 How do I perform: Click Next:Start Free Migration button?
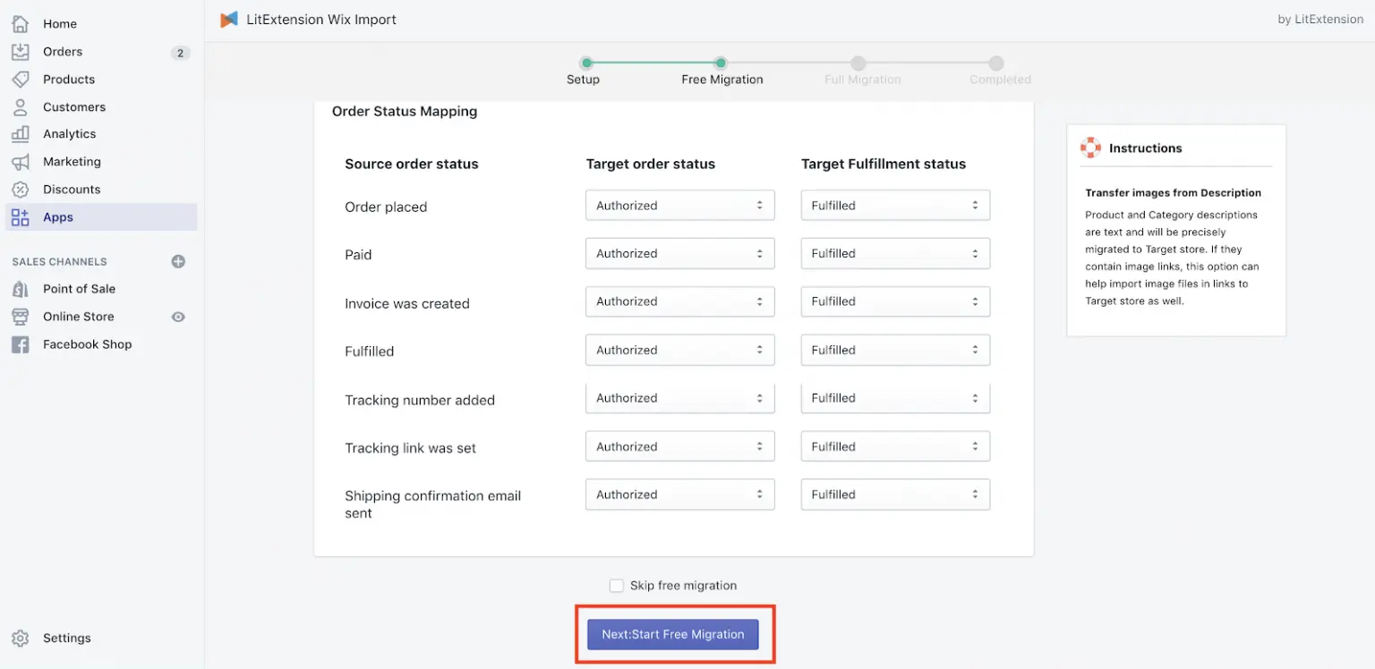click(x=673, y=634)
